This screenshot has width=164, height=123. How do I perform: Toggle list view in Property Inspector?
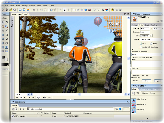(x=158, y=21)
